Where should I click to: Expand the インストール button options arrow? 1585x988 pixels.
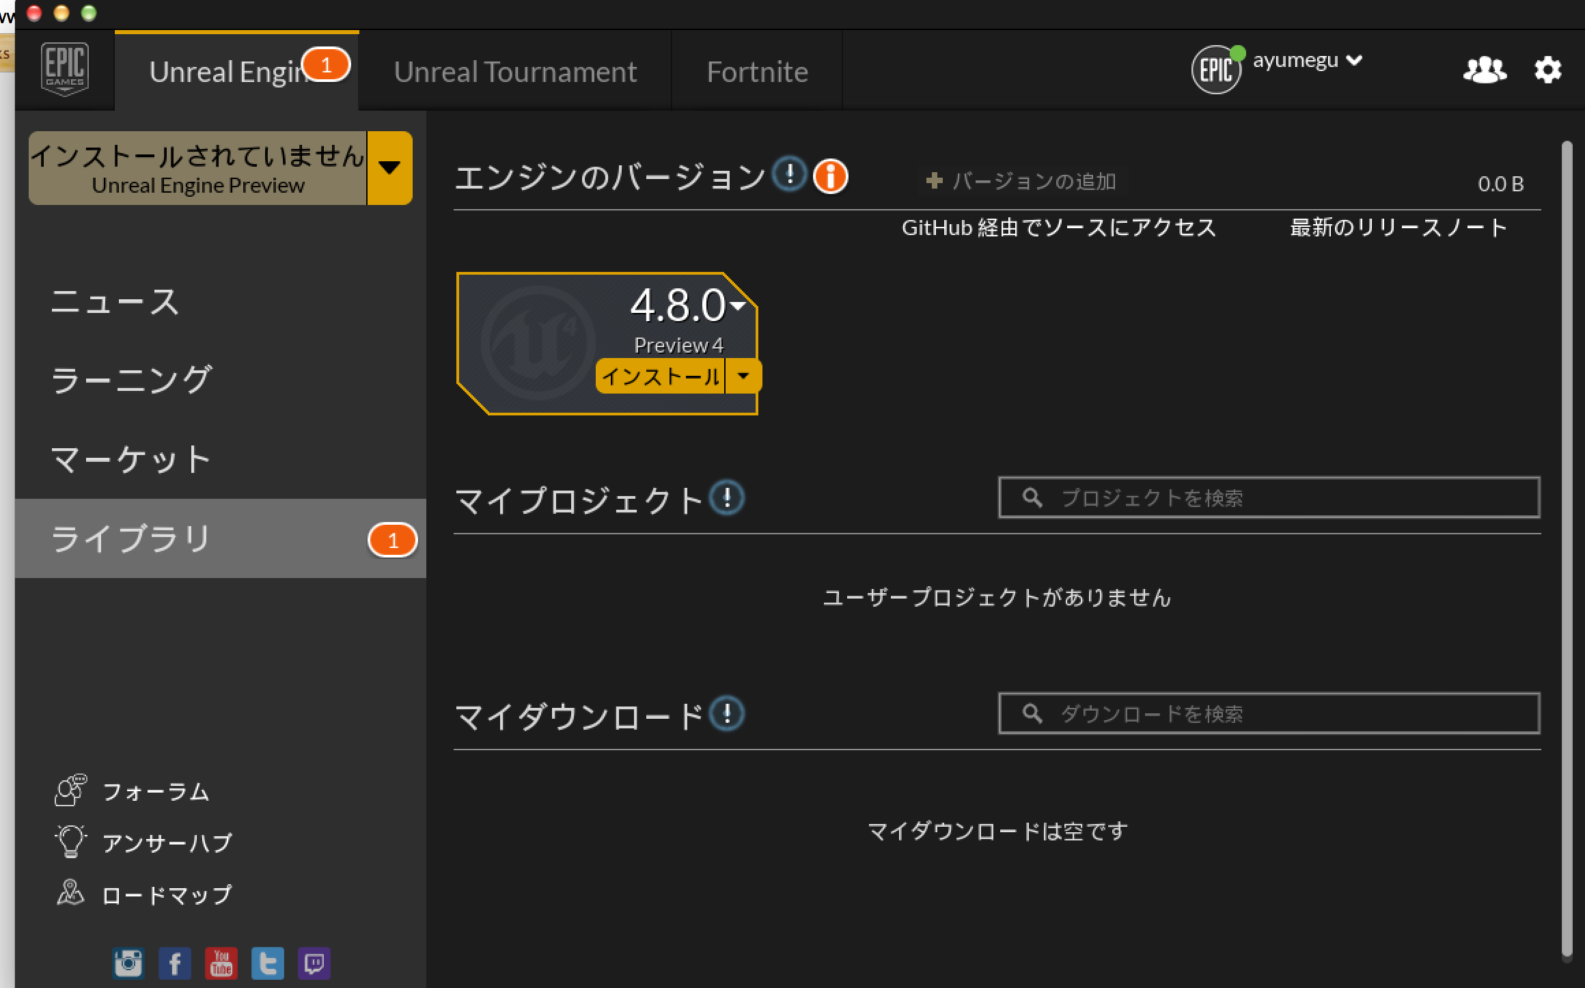743,376
